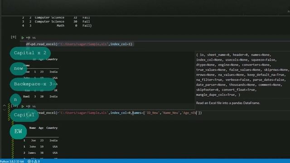Click na_filter=True in the signature tooltip

point(209,80)
